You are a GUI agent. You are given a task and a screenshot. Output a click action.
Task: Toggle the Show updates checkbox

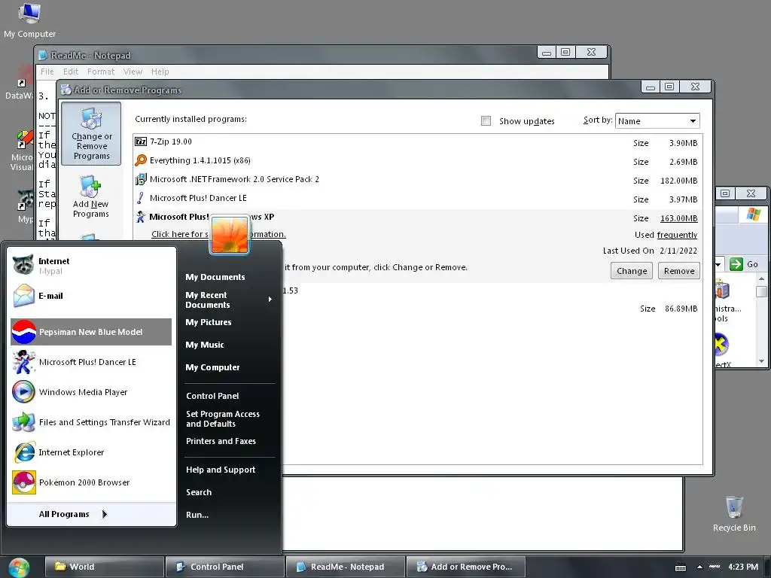click(486, 121)
